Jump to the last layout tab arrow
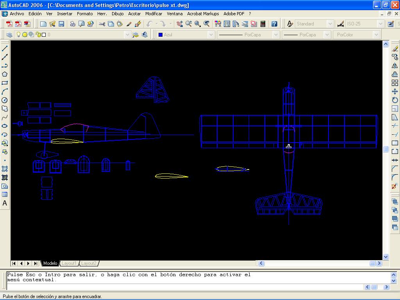400x300 pixels. [36, 263]
